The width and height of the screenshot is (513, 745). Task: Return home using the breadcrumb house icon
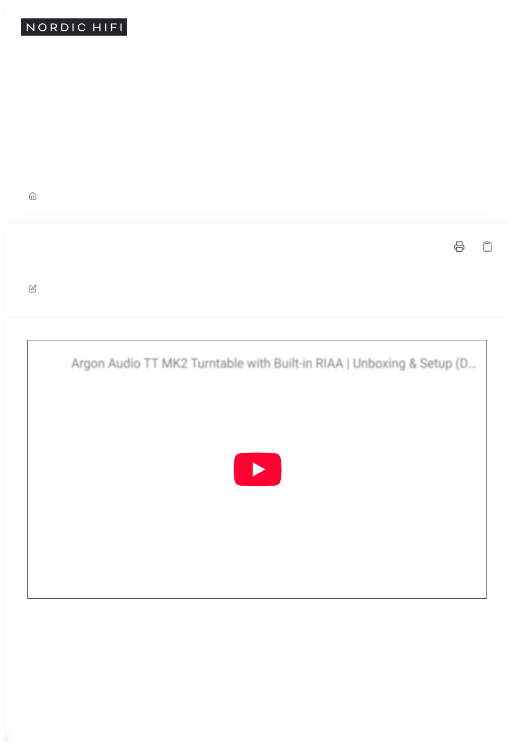[x=32, y=196]
